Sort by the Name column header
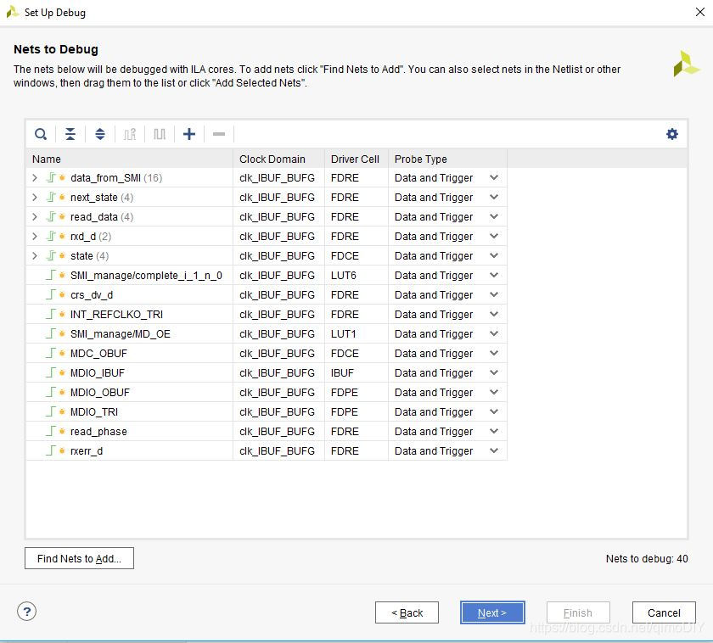 click(130, 159)
